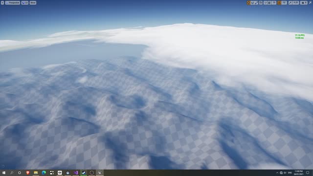Viewport: 313px width, 176px height.
Task: Open the volume tray icon
Action: [x=285, y=173]
